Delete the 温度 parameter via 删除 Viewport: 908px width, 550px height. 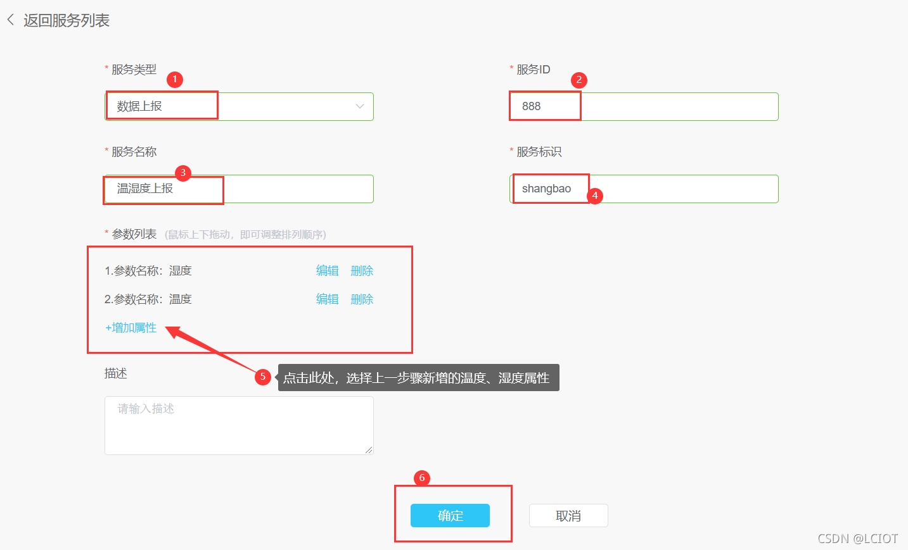(x=362, y=299)
